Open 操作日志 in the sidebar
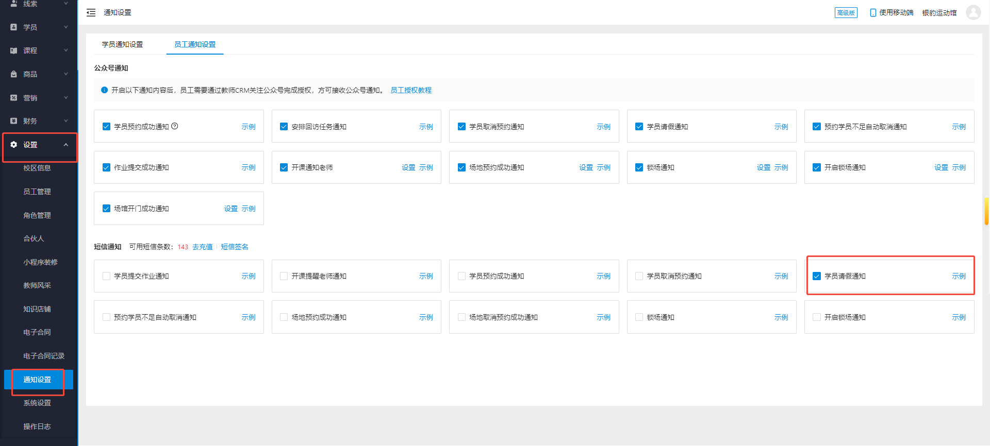This screenshot has height=446, width=990. click(37, 426)
